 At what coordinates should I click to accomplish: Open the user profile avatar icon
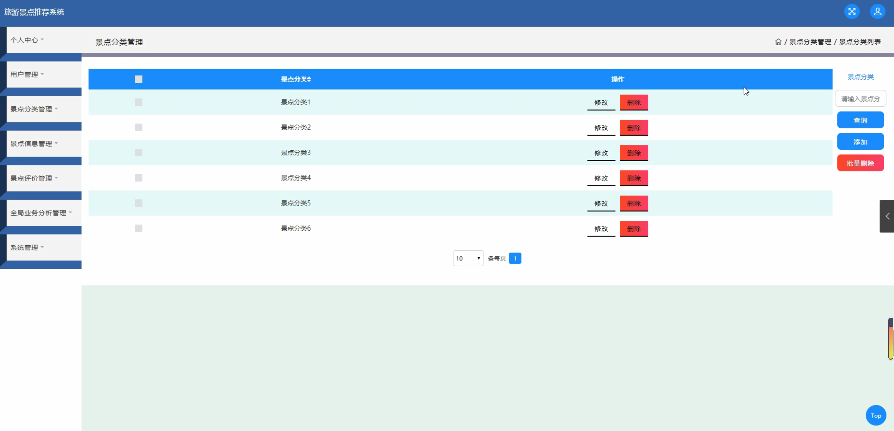point(877,11)
